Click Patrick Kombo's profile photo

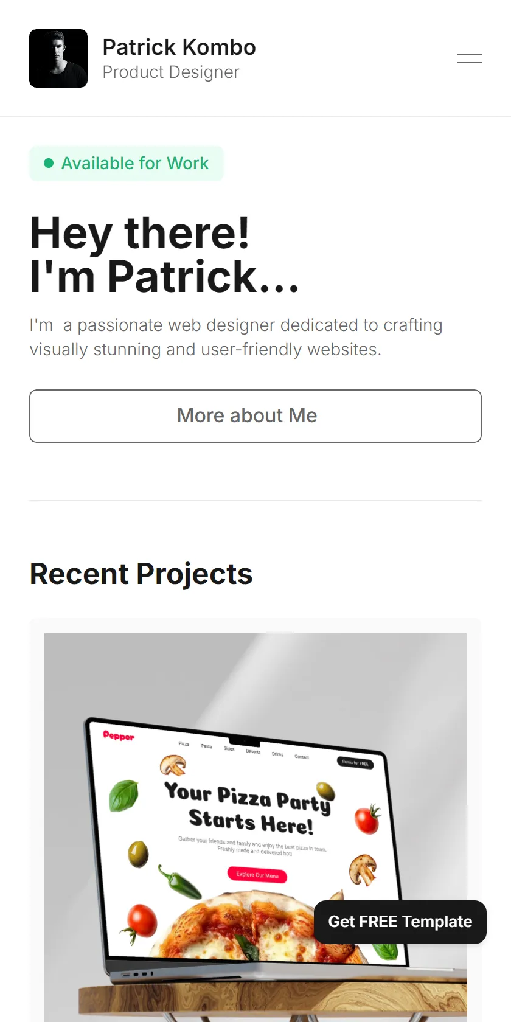[x=58, y=58]
